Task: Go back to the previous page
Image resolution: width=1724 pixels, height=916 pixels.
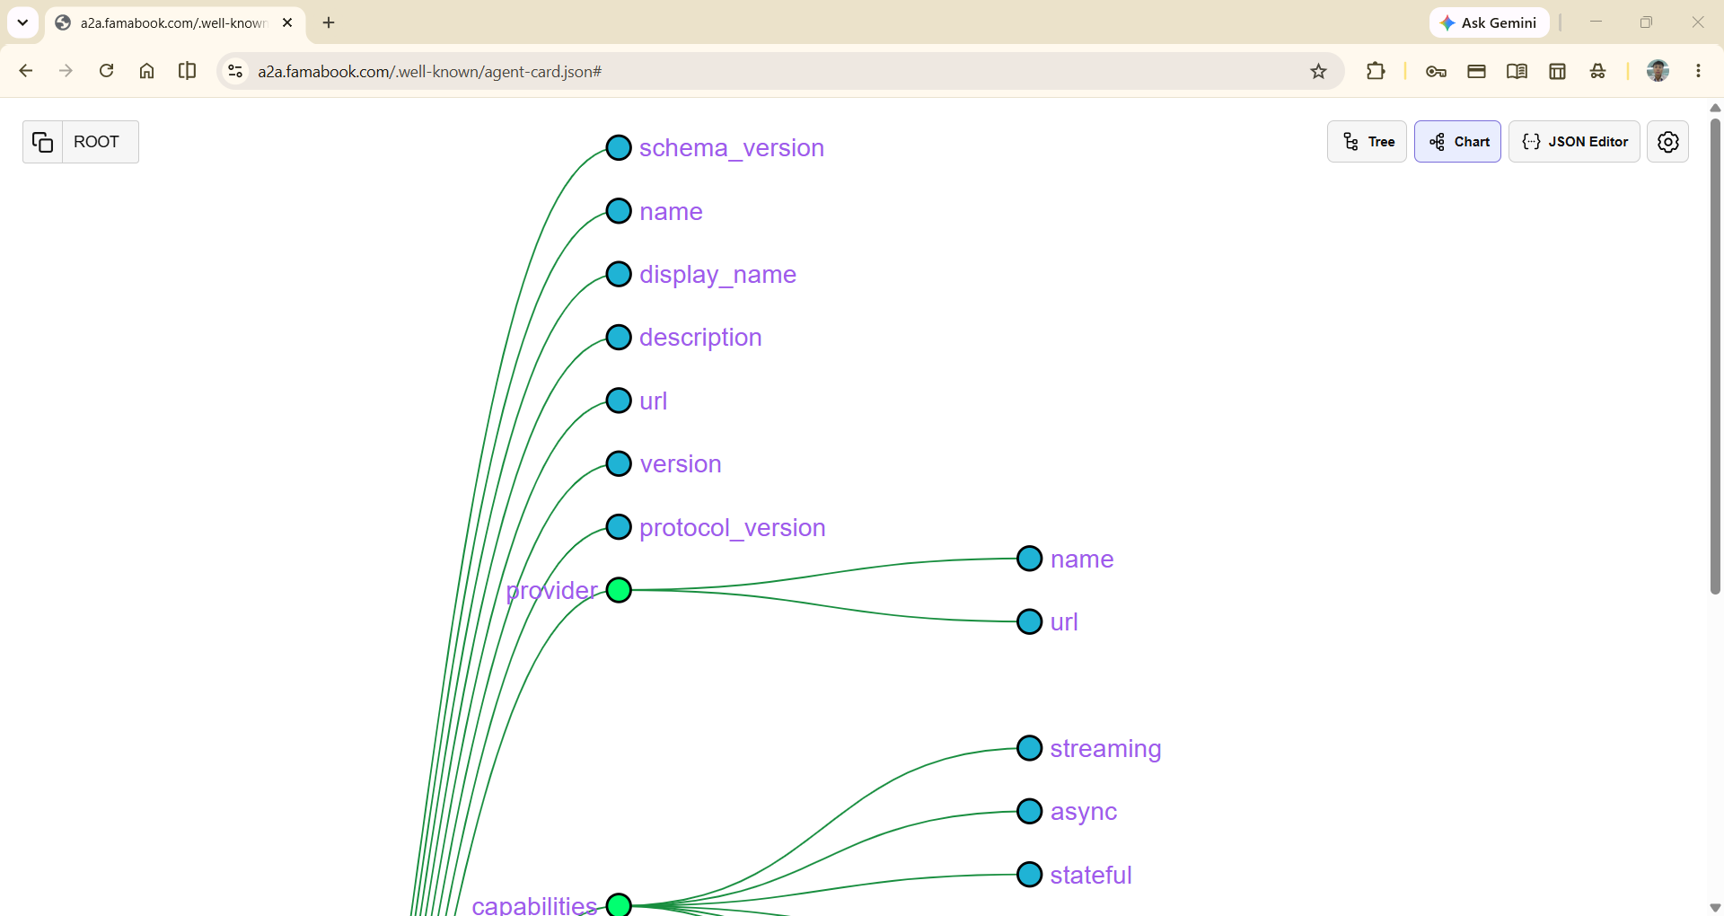Action: tap(25, 71)
